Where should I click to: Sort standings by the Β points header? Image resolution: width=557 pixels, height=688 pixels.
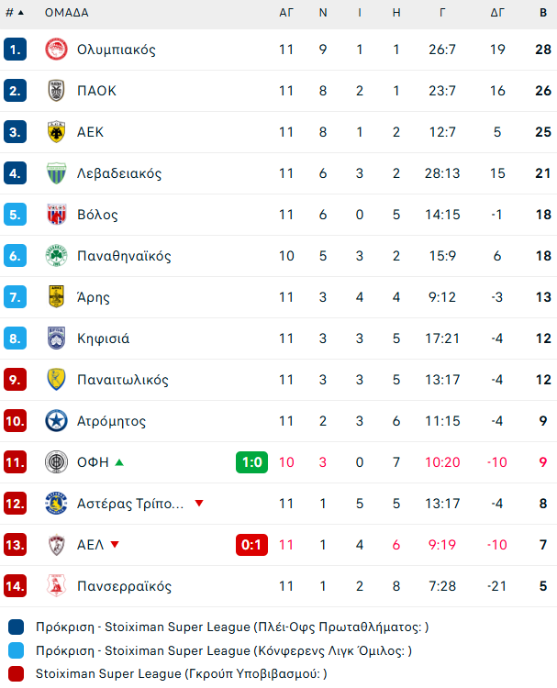[x=543, y=13]
